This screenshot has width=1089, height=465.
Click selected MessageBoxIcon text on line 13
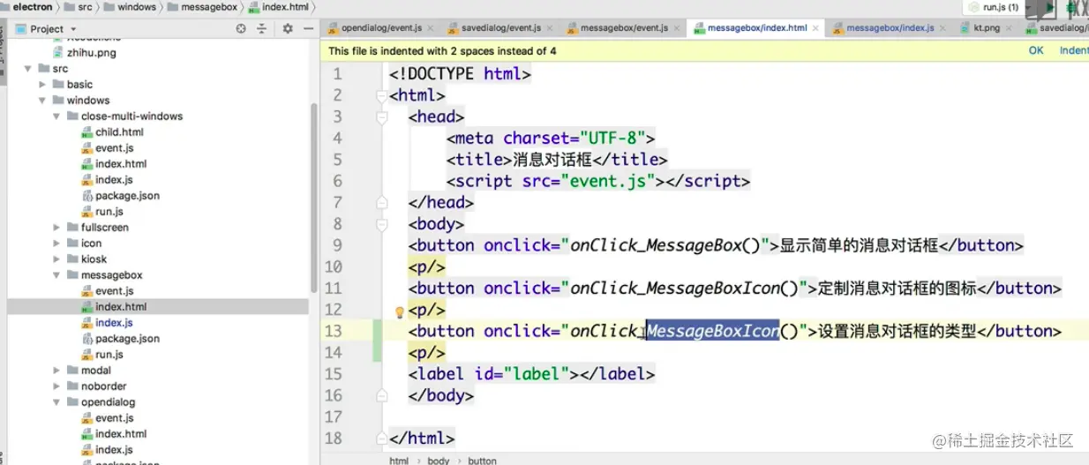coord(712,331)
